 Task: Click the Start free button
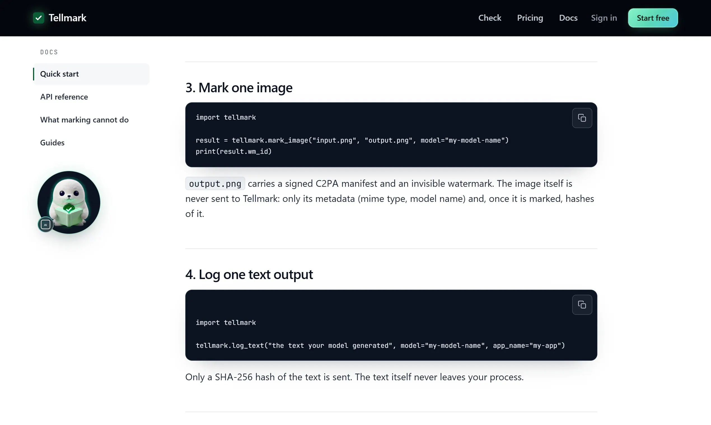coord(653,18)
